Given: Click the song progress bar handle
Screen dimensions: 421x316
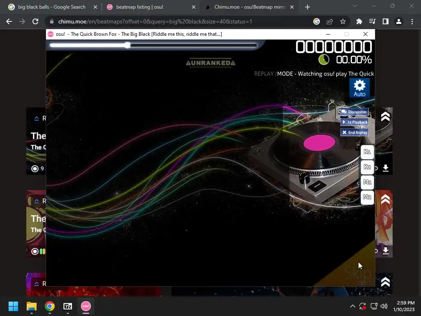Looking at the screenshot, I should tap(127, 45).
